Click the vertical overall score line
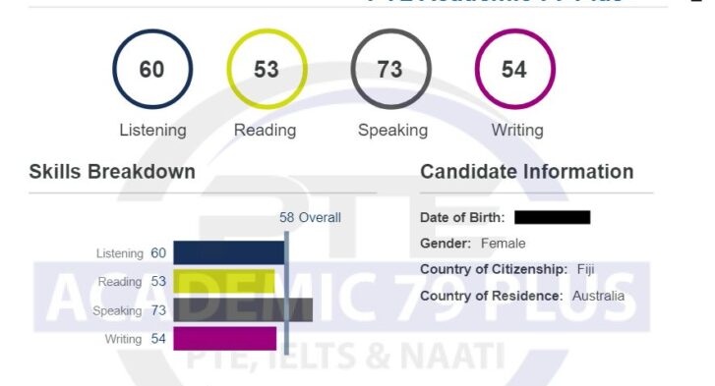The image size is (715, 386). [286, 293]
